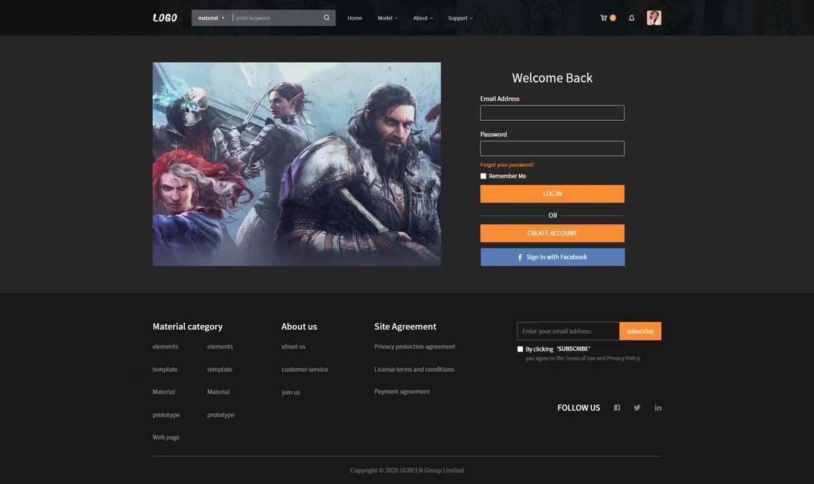Visit the Facebook icon under Follow Us
814x484 pixels.
tap(617, 408)
